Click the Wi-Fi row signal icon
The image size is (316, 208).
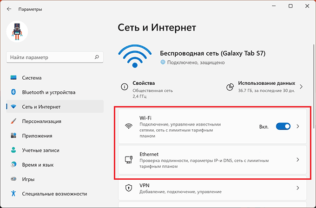129,126
